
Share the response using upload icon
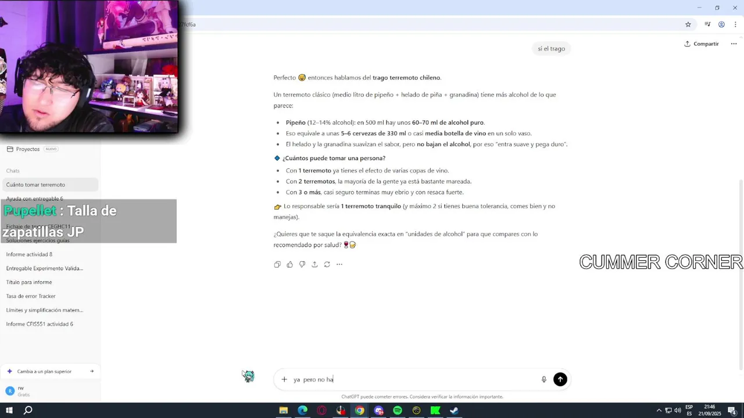coord(314,264)
